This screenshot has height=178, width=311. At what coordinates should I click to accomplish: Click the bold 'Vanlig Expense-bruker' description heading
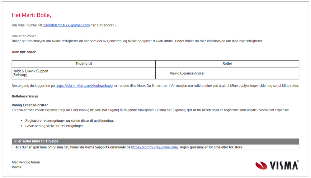[x=30, y=105]
